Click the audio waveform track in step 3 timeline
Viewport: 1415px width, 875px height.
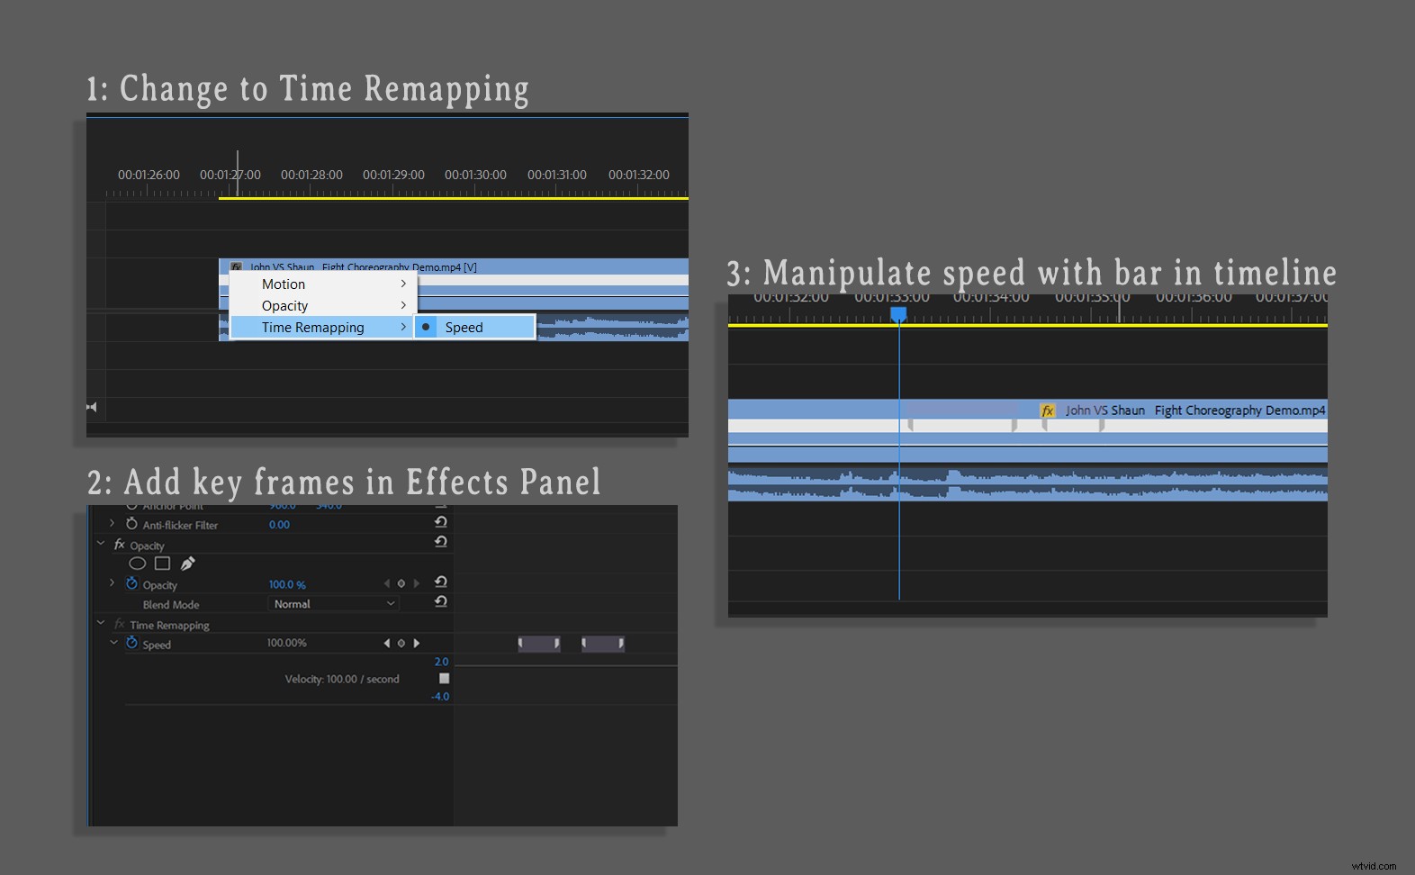pyautogui.click(x=1028, y=484)
